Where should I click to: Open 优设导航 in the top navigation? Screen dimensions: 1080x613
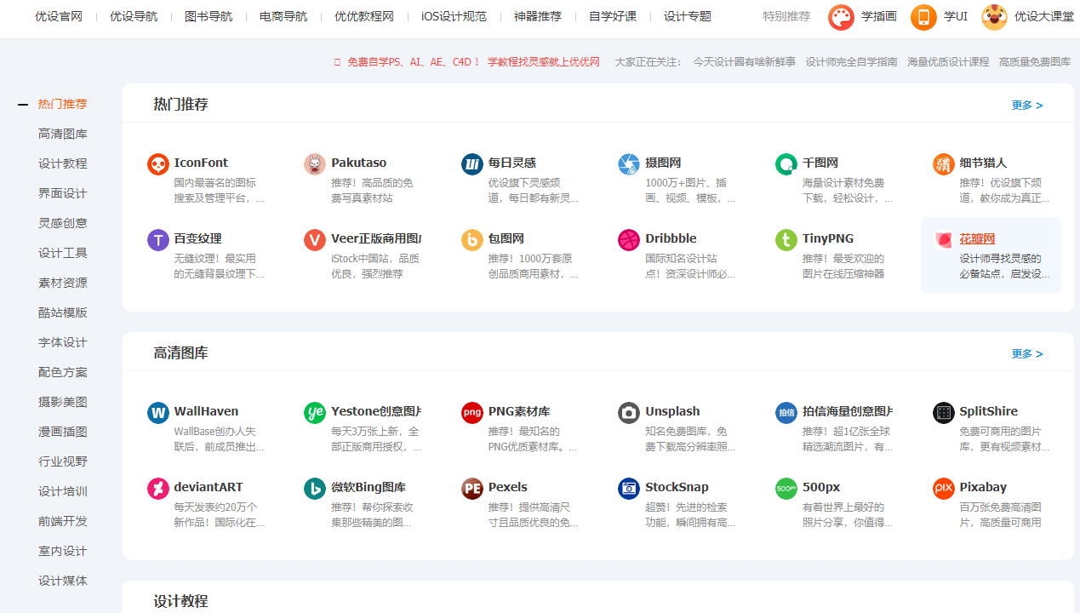coord(134,16)
